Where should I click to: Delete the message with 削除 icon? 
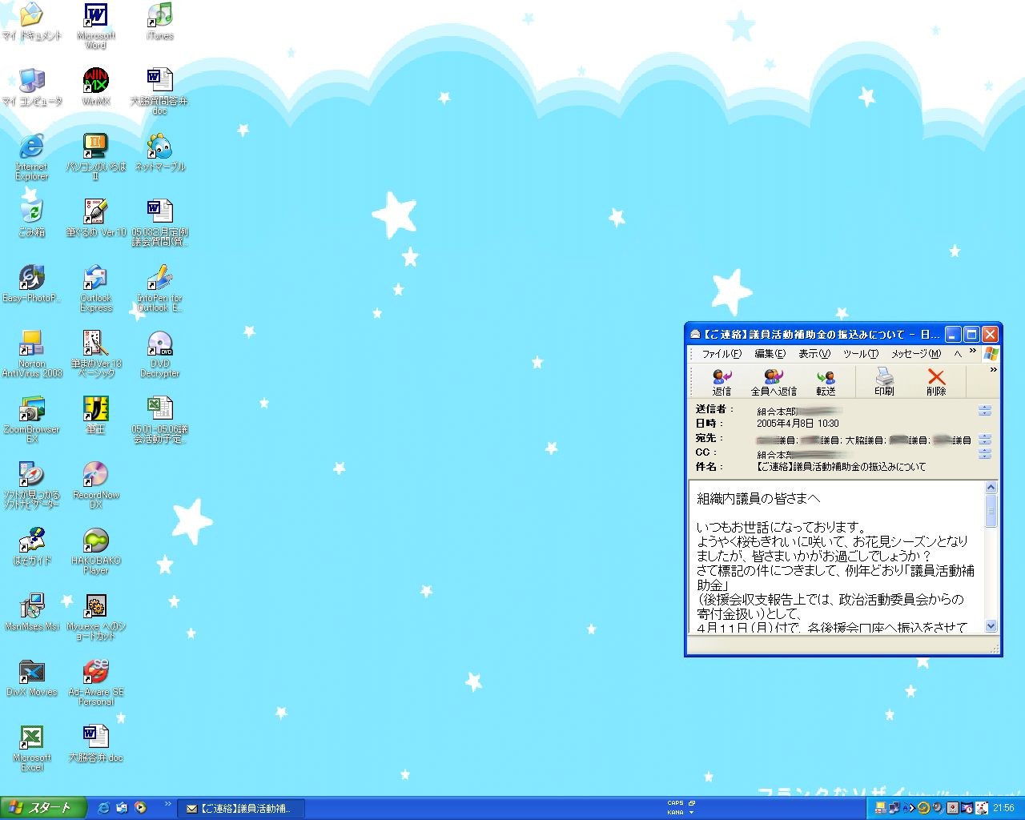[x=935, y=381]
